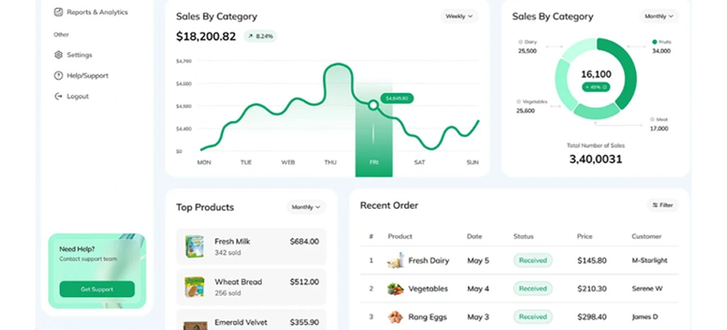Screen dimensions: 727x330
Task: Click the Meat legend color dot
Action: 652,119
